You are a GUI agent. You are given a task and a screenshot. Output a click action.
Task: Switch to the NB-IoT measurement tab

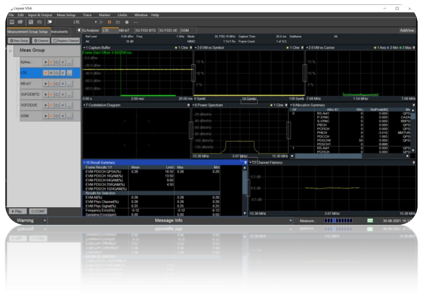click(x=124, y=30)
